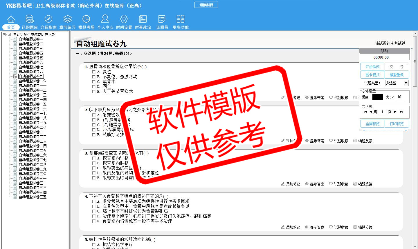This screenshot has width=418, height=249.
Task: Click the 切换科目 button
Action: (x=206, y=5)
